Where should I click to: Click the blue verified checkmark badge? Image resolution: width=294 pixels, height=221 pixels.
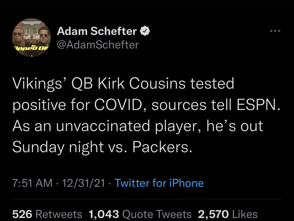tap(145, 31)
